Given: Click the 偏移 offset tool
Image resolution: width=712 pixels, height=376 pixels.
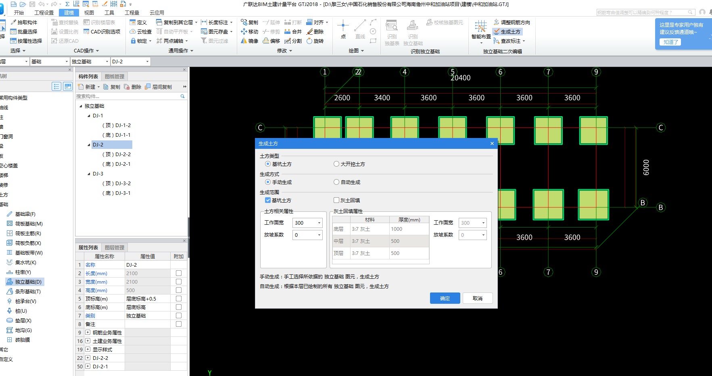Looking at the screenshot, I should click(271, 41).
